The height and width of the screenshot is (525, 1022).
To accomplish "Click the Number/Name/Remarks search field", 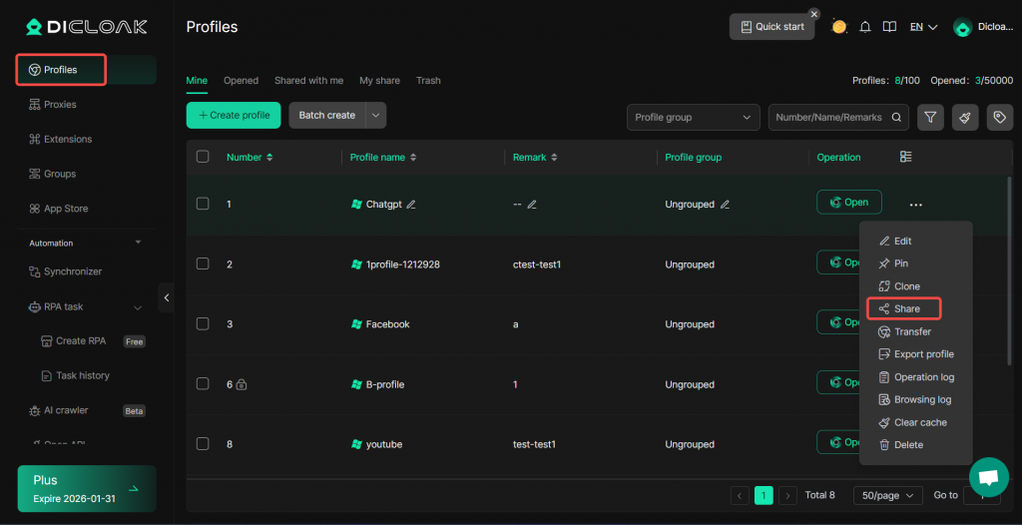I will 828,117.
